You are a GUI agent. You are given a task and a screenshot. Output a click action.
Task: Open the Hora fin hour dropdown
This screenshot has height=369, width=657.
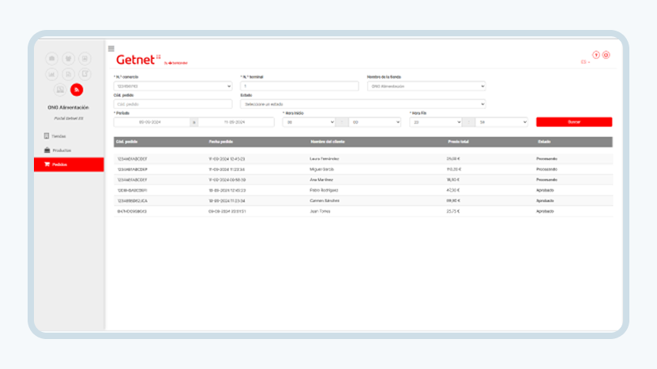(x=435, y=122)
